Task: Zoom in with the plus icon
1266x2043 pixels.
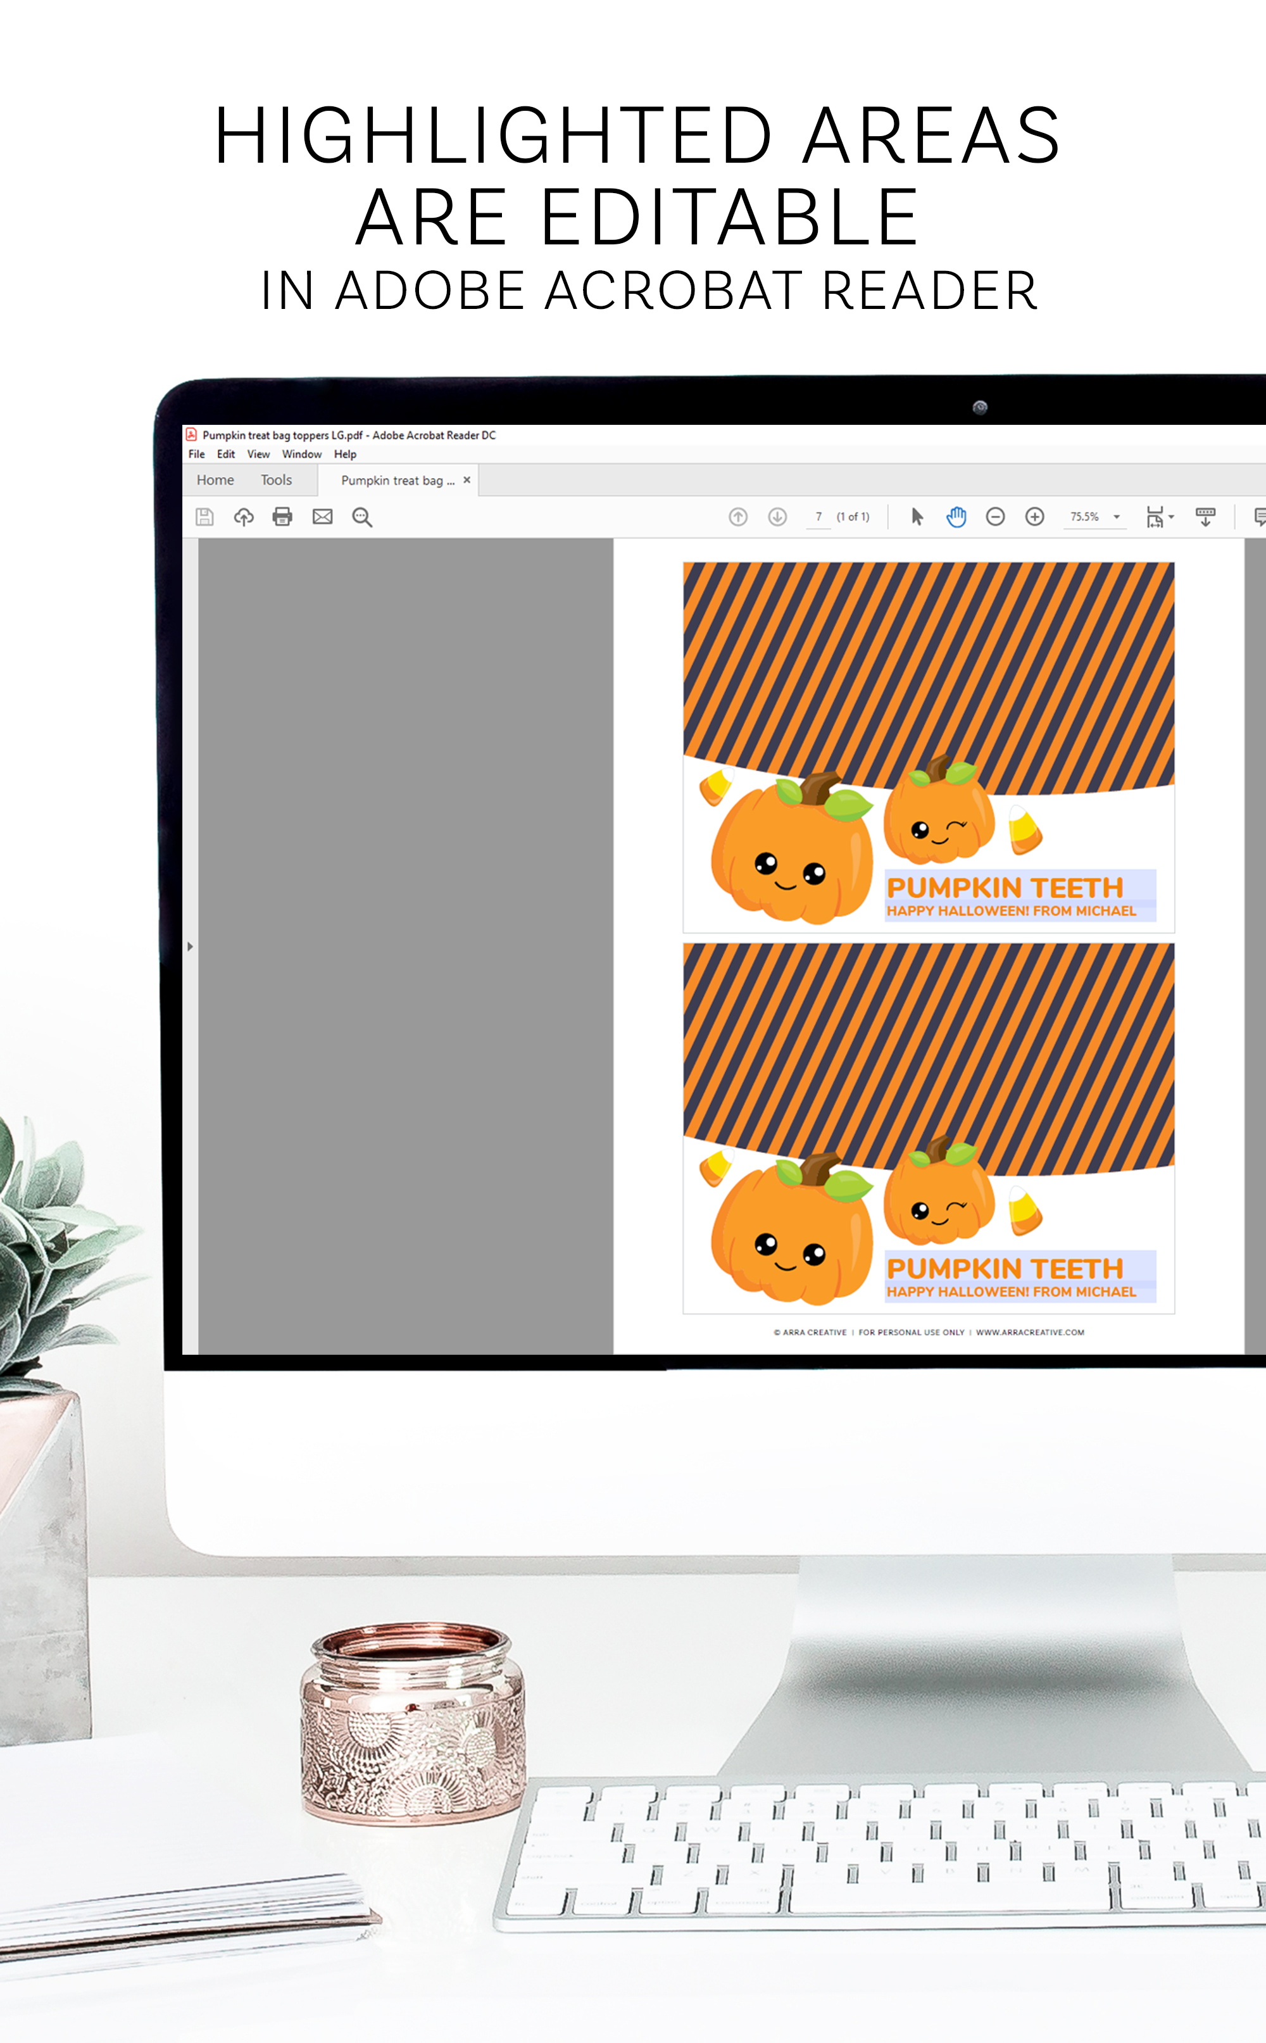Action: (x=1035, y=517)
